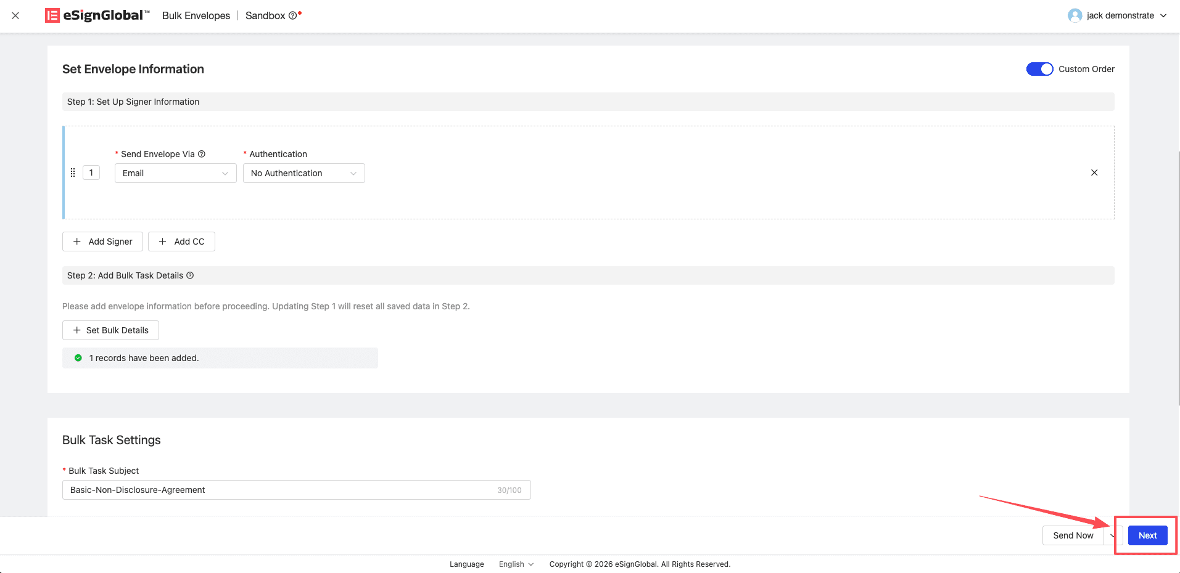This screenshot has height=573, width=1180.
Task: Click the Add CC button
Action: tap(181, 242)
